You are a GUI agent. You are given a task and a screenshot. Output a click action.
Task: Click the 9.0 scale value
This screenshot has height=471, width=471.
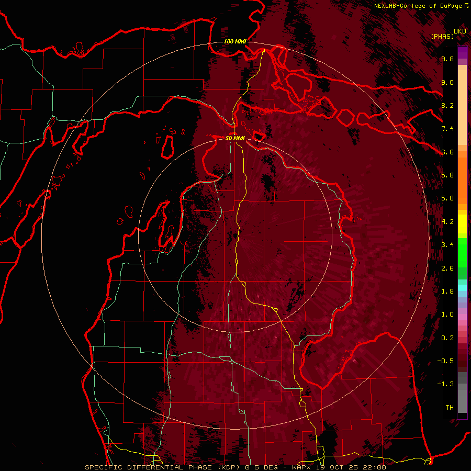[x=447, y=82]
